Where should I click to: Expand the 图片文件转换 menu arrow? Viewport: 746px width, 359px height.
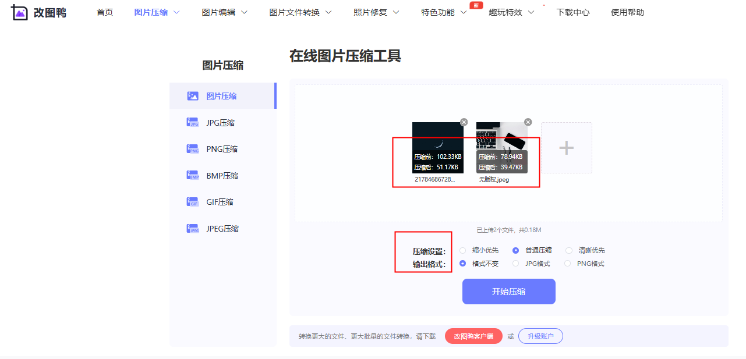[x=328, y=12]
